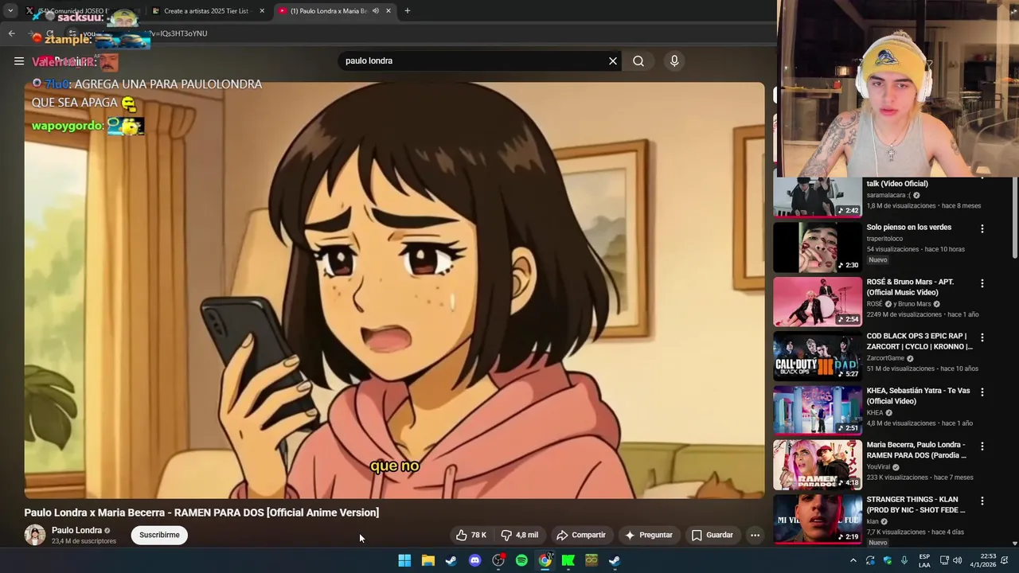
Task: Open 'Solo pienso en los verdes' video
Action: [x=909, y=228]
